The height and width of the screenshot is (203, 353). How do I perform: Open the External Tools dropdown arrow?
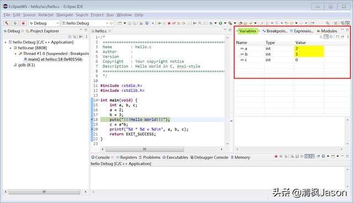click(235, 23)
